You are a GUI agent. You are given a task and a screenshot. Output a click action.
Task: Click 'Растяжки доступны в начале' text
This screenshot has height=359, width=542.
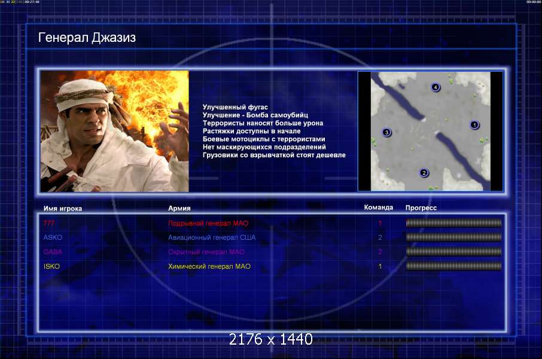tap(251, 131)
